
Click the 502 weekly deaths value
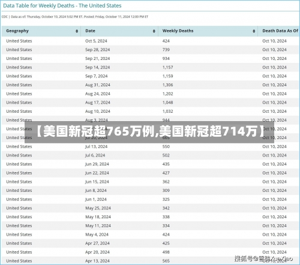166,155
